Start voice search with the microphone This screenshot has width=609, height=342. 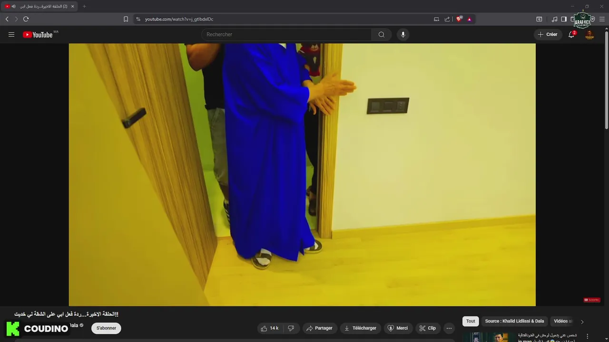(x=403, y=35)
